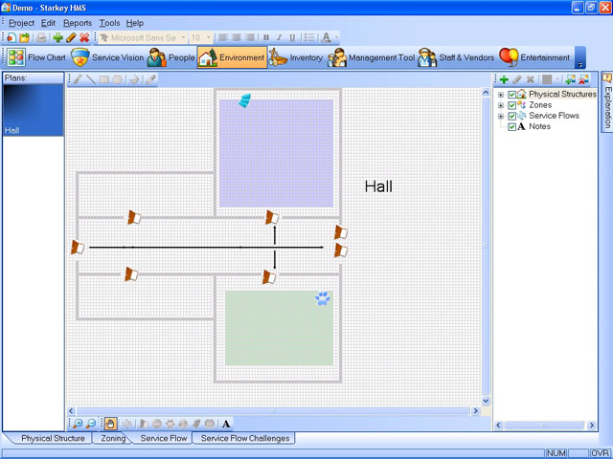Select the circle drawing tool above the canvas
Screen dimensions: 613x459
pyautogui.click(x=117, y=79)
